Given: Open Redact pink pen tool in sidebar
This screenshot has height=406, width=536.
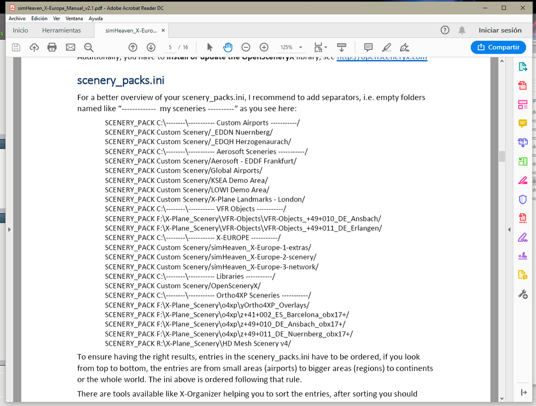Looking at the screenshot, I should point(523,180).
